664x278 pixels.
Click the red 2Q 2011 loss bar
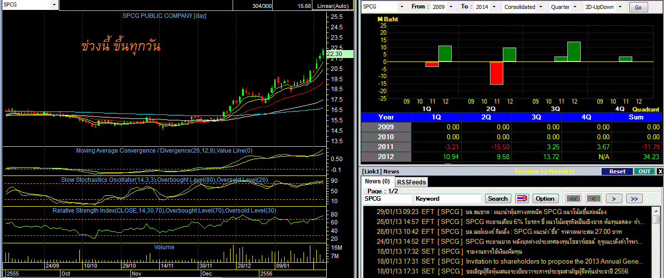pyautogui.click(x=497, y=73)
